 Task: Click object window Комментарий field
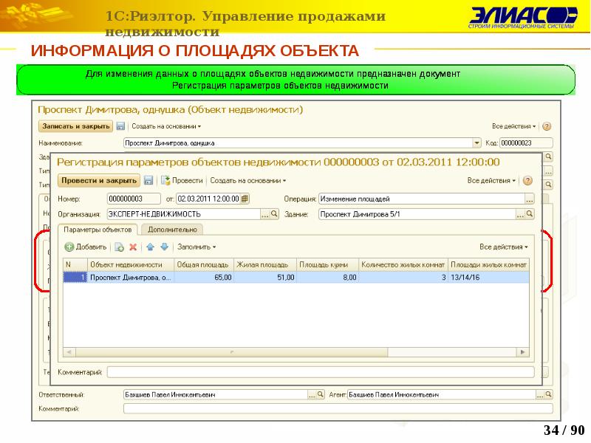[x=338, y=408]
